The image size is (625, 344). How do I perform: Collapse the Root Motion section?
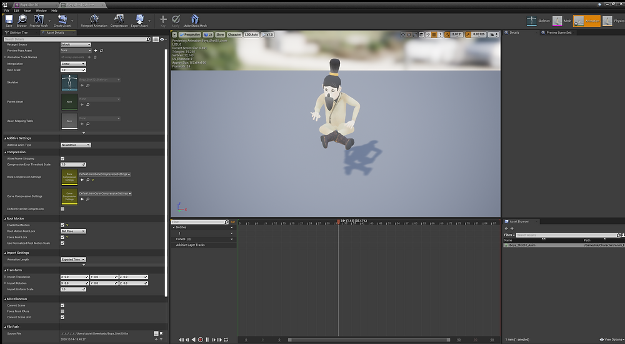click(x=5, y=219)
